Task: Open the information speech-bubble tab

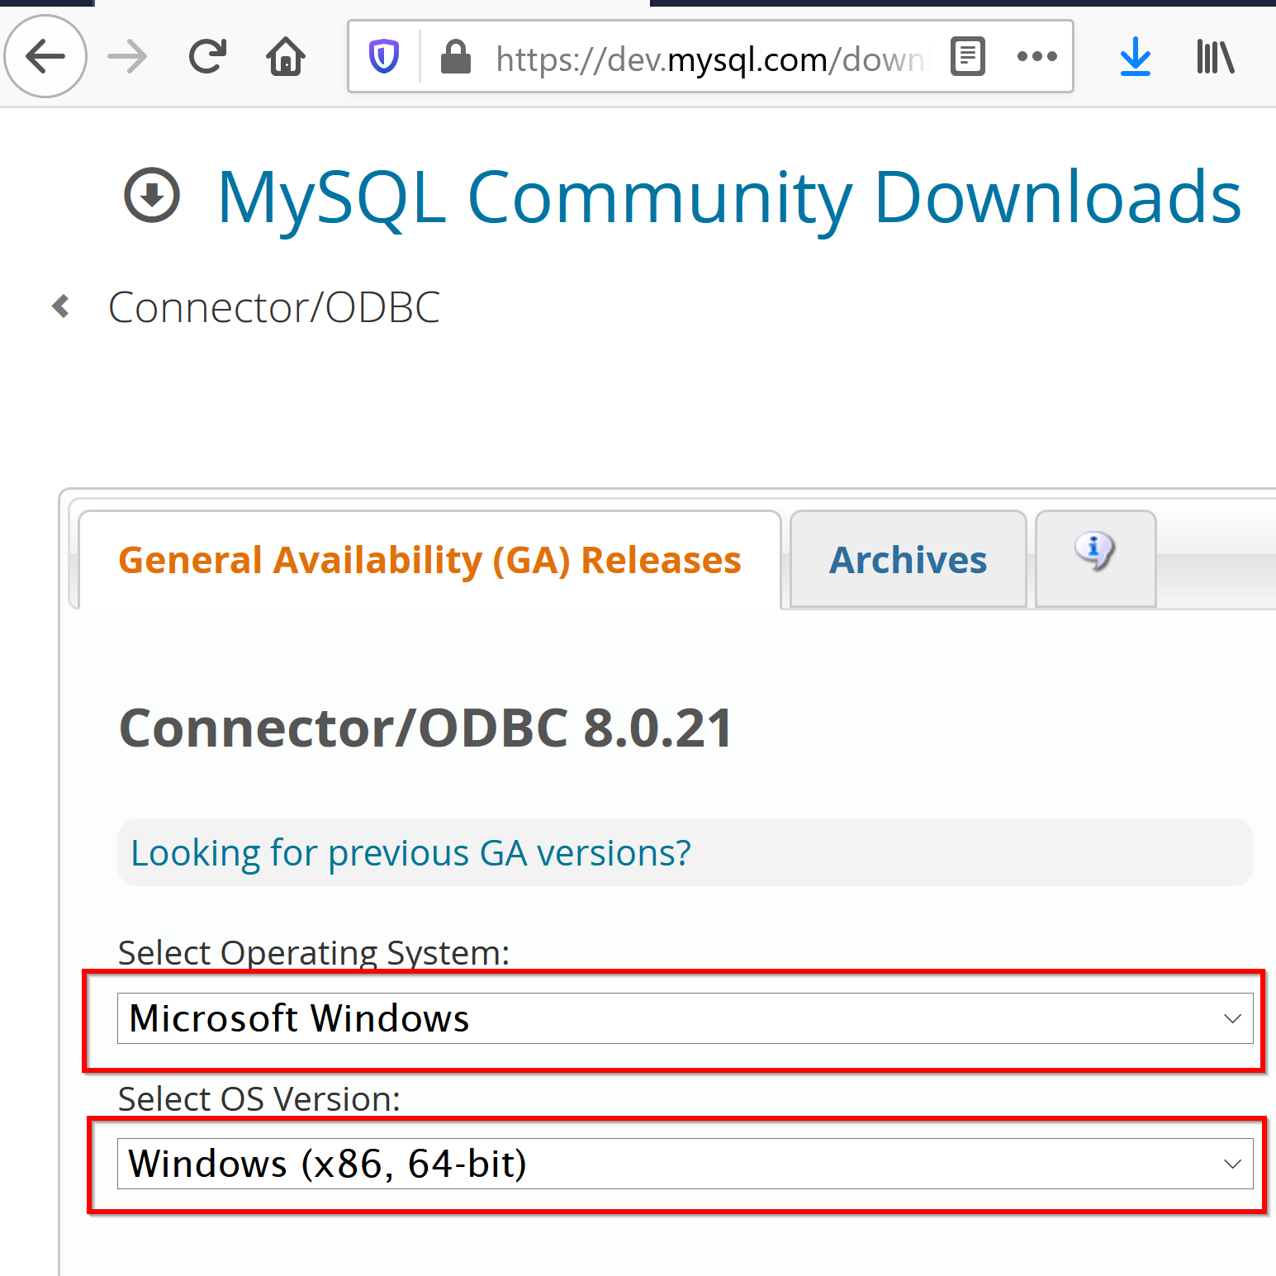Action: click(x=1095, y=558)
